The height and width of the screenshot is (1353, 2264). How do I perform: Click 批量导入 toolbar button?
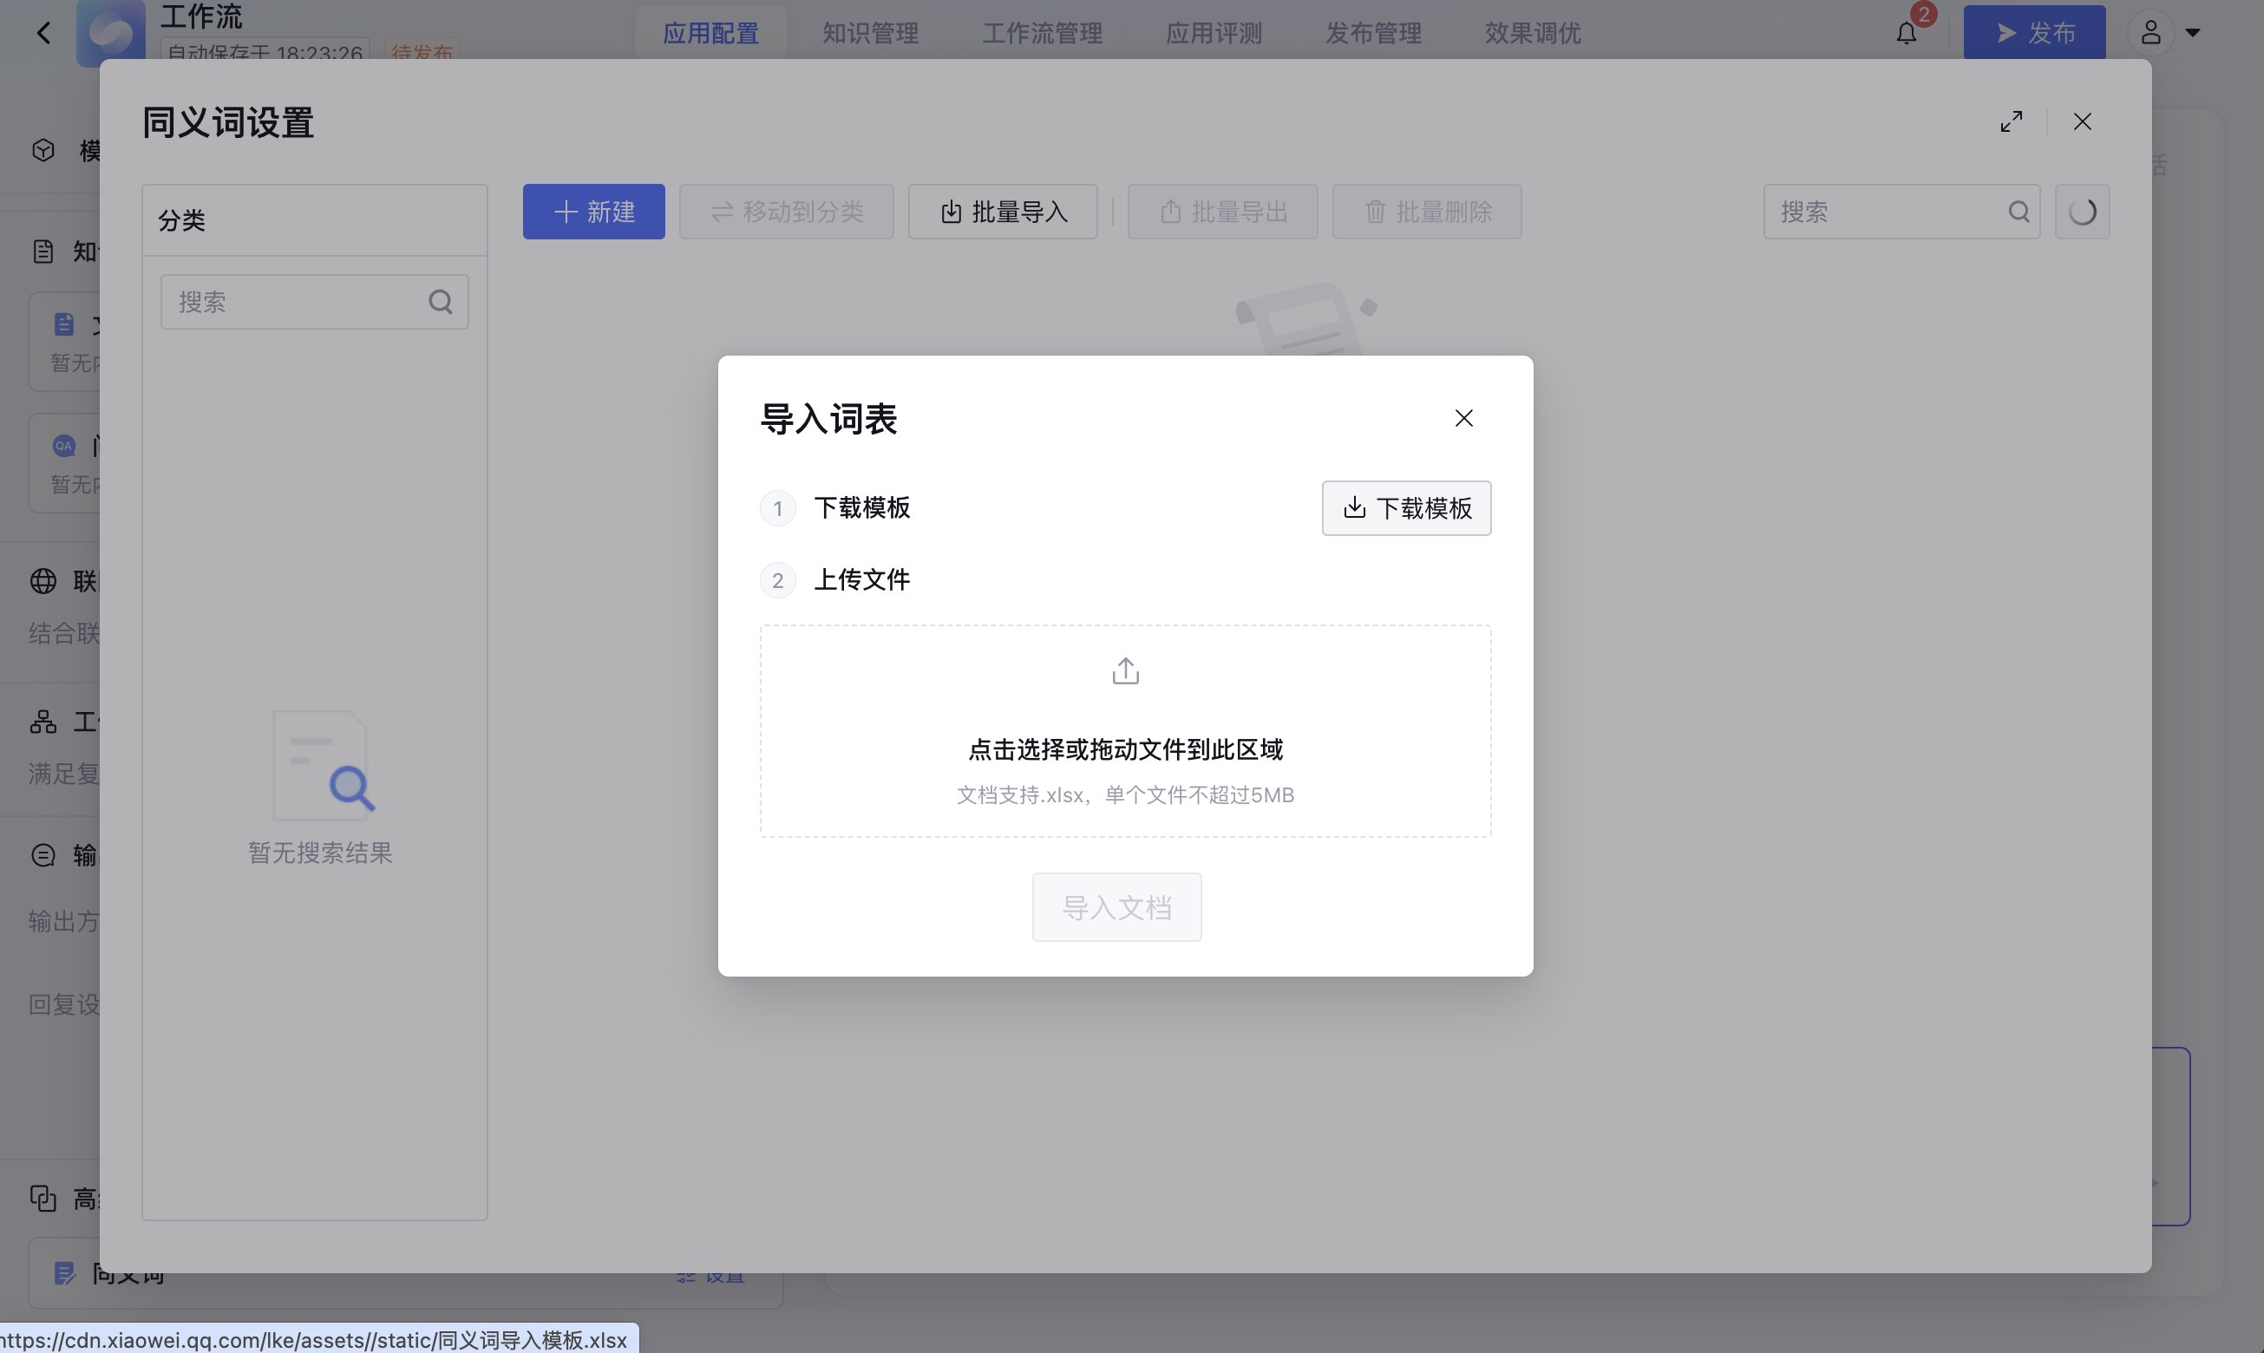(1002, 212)
